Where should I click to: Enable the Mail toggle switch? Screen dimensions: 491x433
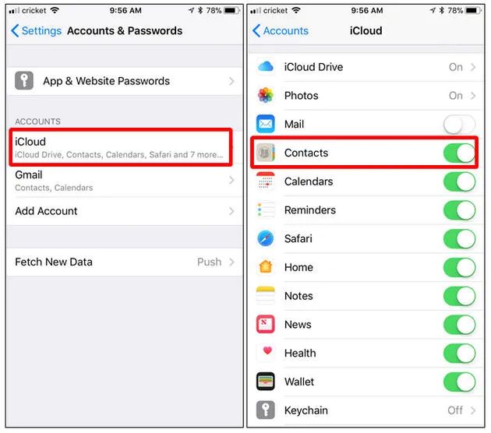[x=459, y=124]
